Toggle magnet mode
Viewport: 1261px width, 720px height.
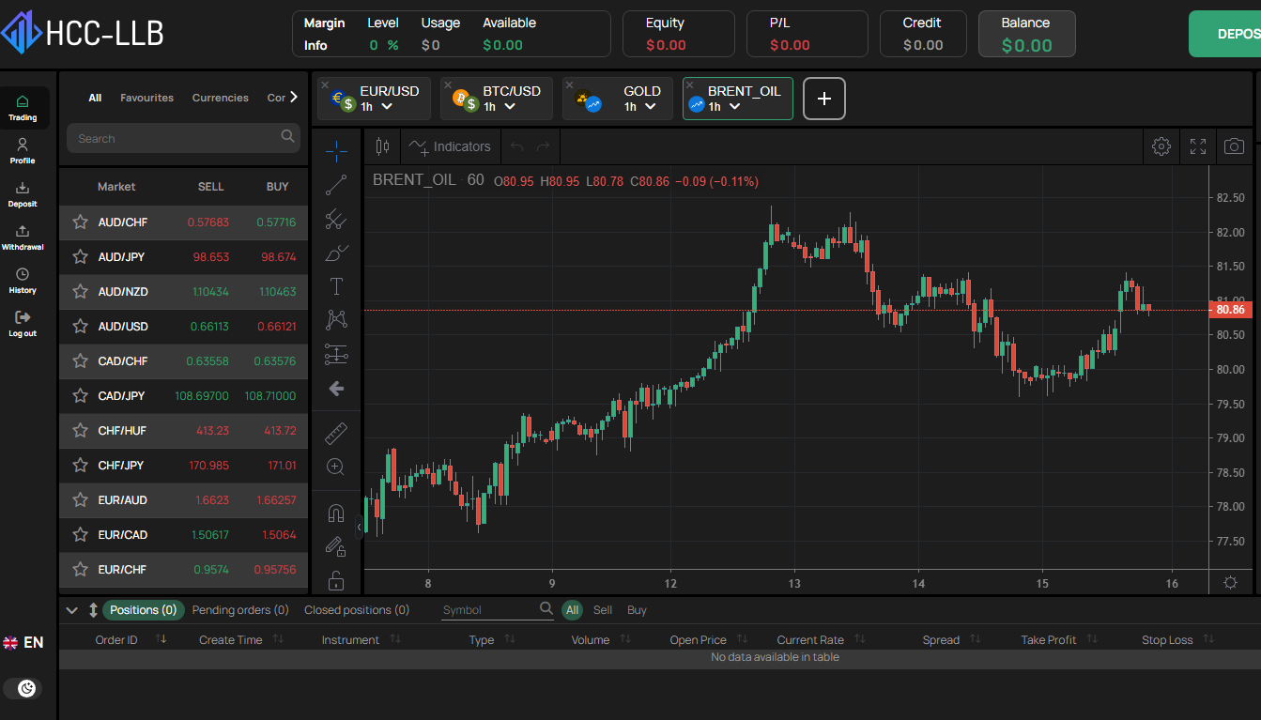click(x=336, y=513)
